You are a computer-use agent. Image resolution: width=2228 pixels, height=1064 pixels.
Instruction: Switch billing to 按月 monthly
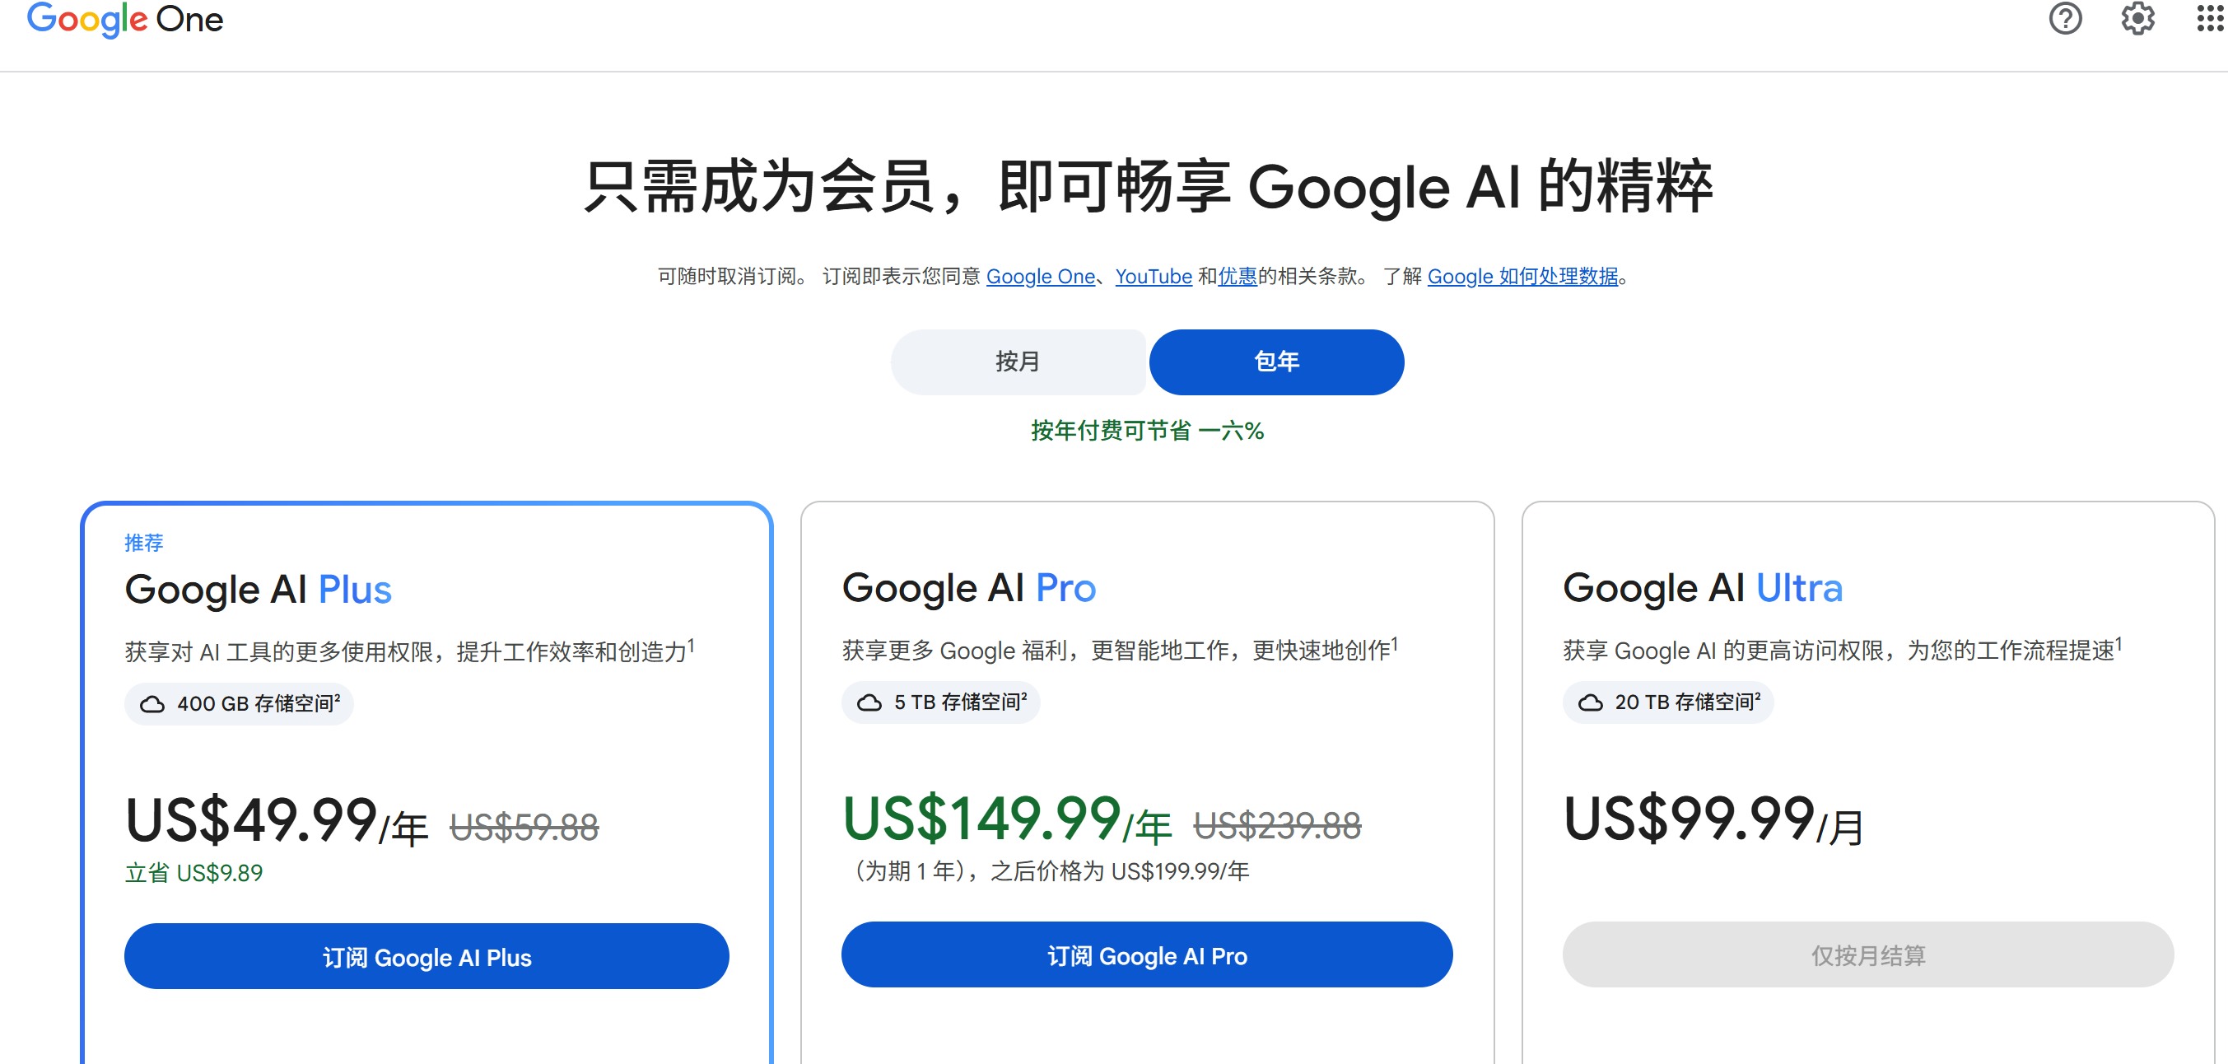coord(1018,362)
